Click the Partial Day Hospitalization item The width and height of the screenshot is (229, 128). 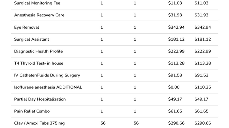click(40, 99)
